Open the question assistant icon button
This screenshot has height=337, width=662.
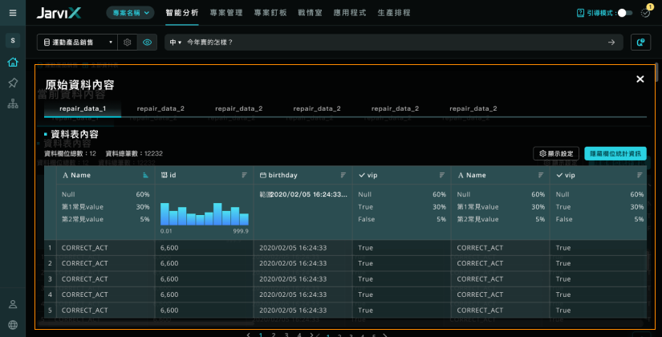tap(640, 43)
